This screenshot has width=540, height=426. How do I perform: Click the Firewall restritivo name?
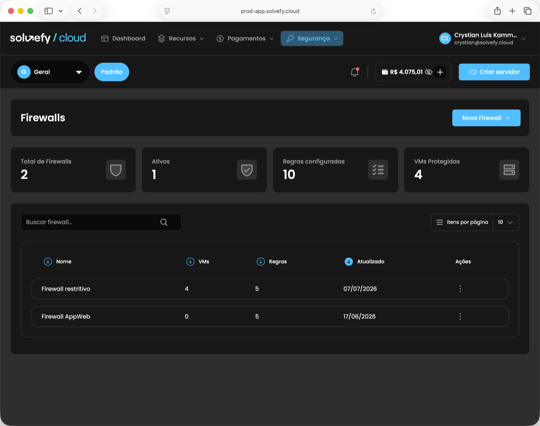coord(66,289)
